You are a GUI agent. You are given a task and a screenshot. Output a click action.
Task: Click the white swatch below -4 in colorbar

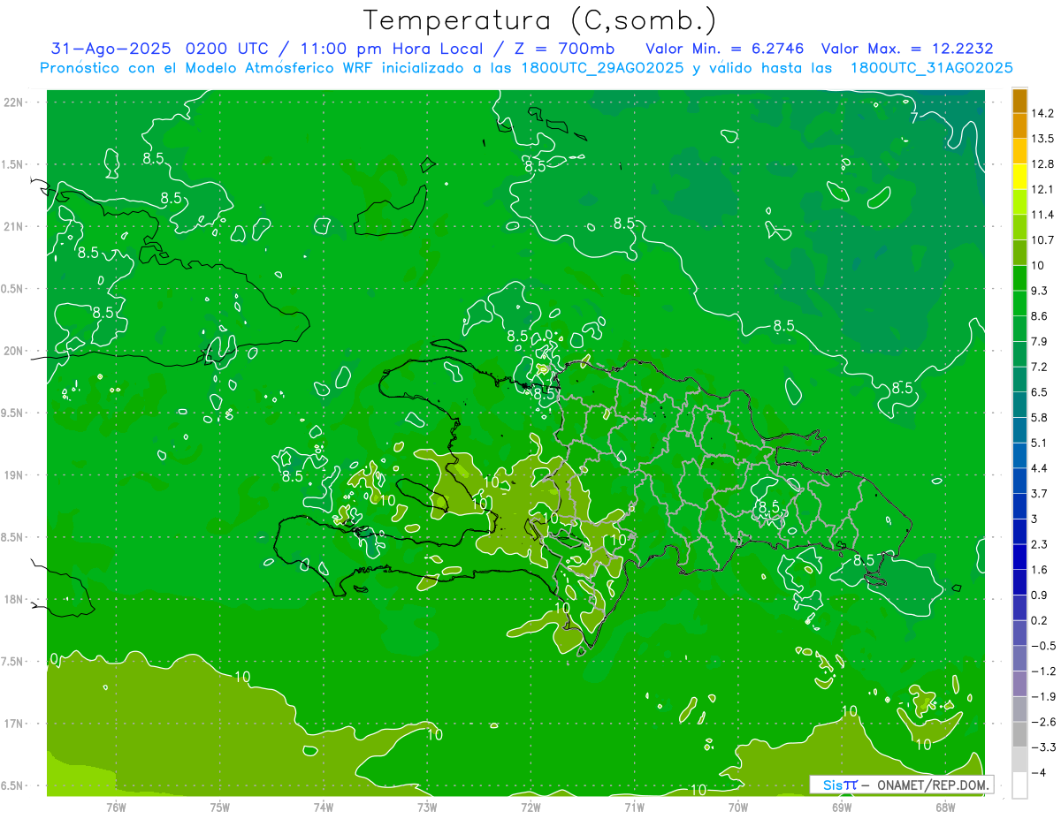point(1019,785)
